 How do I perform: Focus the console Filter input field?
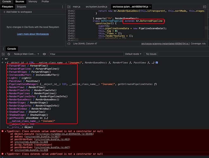coord(86,54)
